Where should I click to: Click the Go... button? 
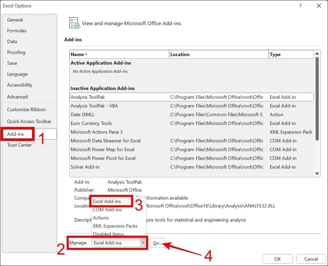click(158, 243)
